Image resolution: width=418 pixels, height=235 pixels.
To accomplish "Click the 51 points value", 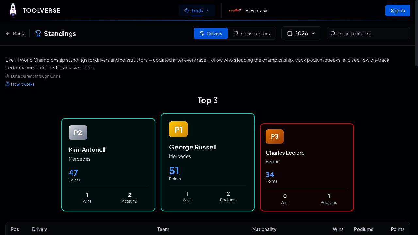I will click(174, 171).
